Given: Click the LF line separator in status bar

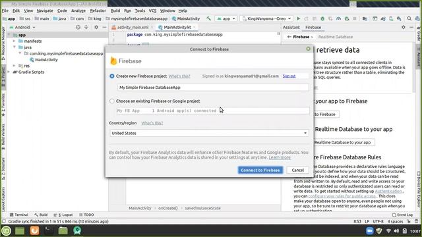Looking at the screenshot, I should click(x=367, y=221).
